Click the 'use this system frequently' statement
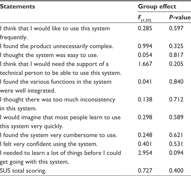The image size is (191, 176). click(55, 33)
